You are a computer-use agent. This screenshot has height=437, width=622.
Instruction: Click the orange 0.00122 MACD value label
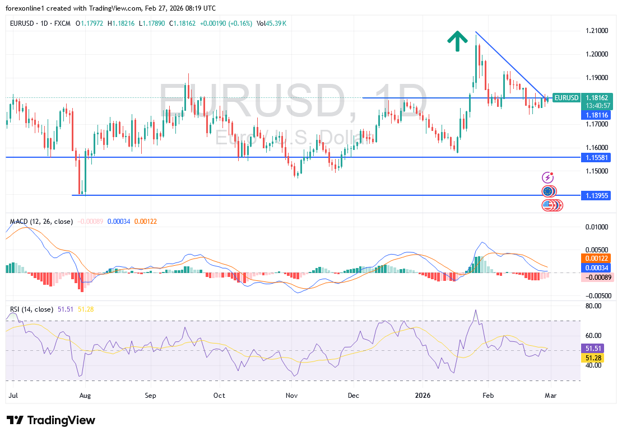596,259
